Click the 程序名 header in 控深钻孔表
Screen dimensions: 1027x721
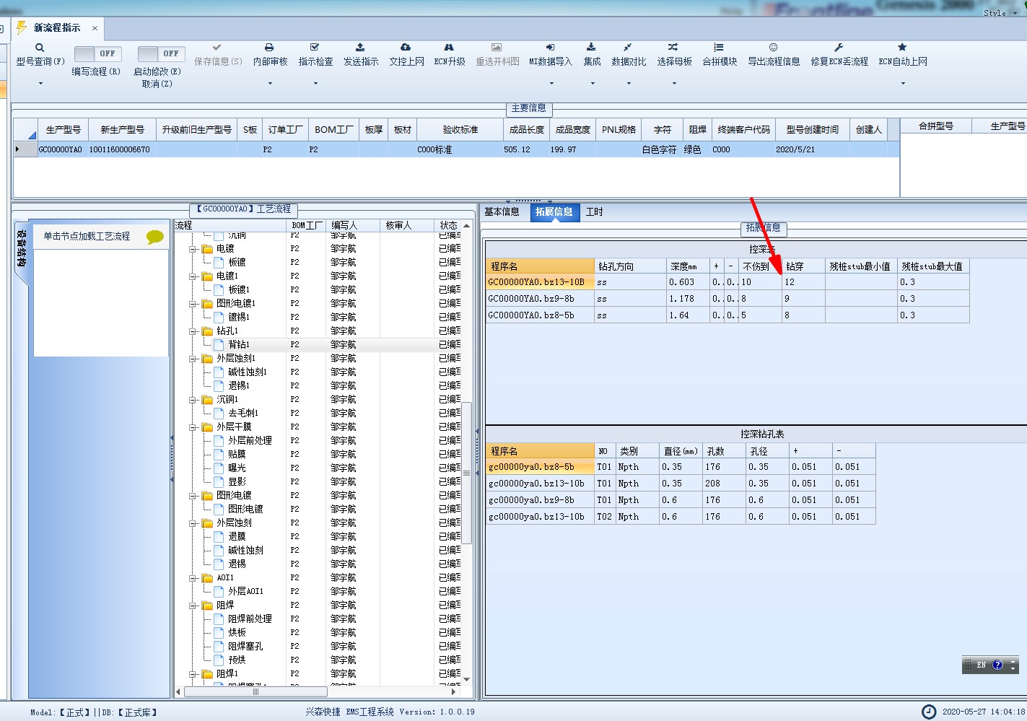(540, 451)
